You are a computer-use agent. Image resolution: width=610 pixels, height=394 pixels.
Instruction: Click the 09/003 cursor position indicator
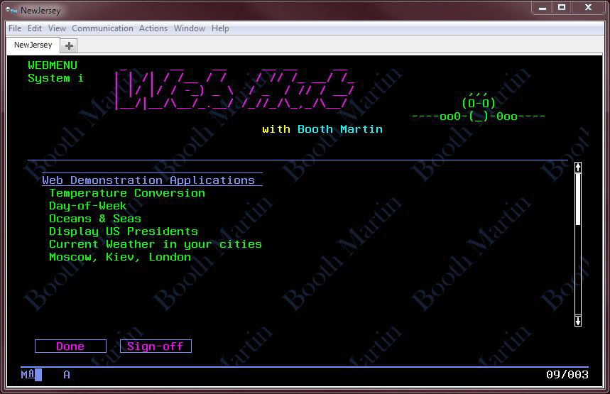(567, 375)
